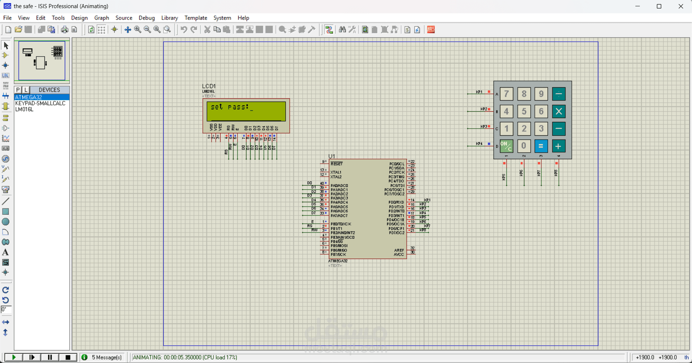Select KEYPAD-SMALLCALC in devices list
Image resolution: width=692 pixels, height=363 pixels.
click(x=40, y=103)
